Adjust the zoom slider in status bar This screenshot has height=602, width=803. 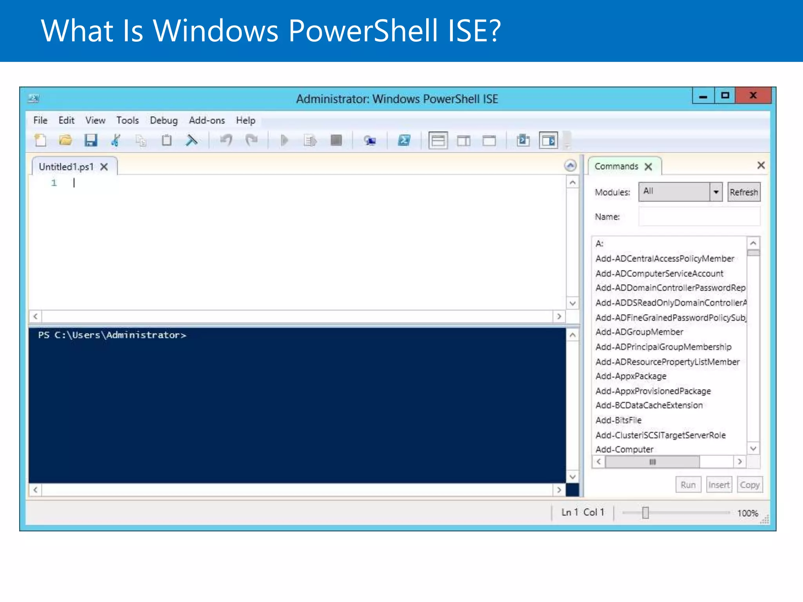(x=645, y=513)
